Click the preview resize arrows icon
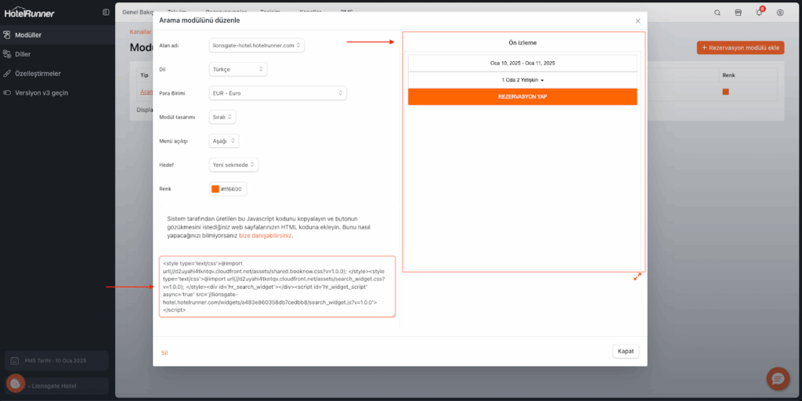This screenshot has width=802, height=401. tap(638, 276)
